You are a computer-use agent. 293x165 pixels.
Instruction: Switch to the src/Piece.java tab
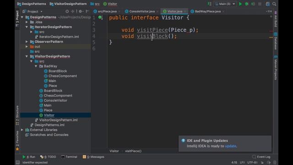(x=107, y=11)
